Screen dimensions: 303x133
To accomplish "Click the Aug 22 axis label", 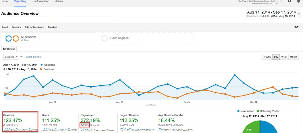I will (x=53, y=102).
